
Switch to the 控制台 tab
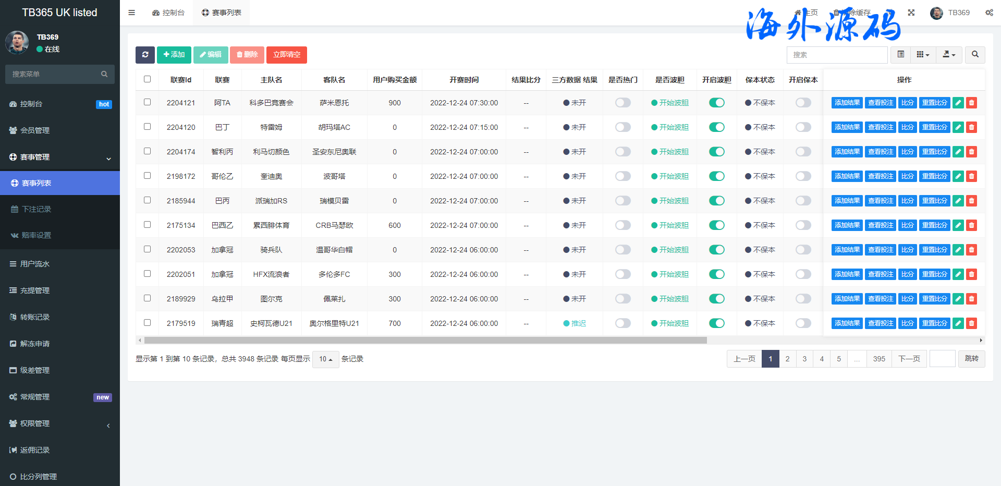tap(168, 13)
